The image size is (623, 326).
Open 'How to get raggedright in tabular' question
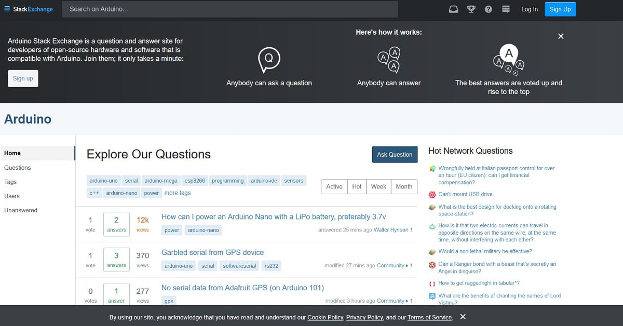point(479,283)
